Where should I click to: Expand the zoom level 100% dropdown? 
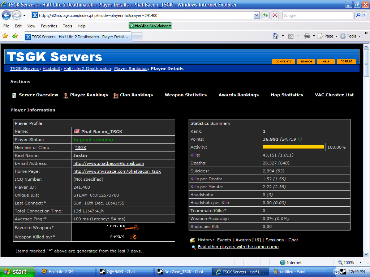[x=360, y=263]
